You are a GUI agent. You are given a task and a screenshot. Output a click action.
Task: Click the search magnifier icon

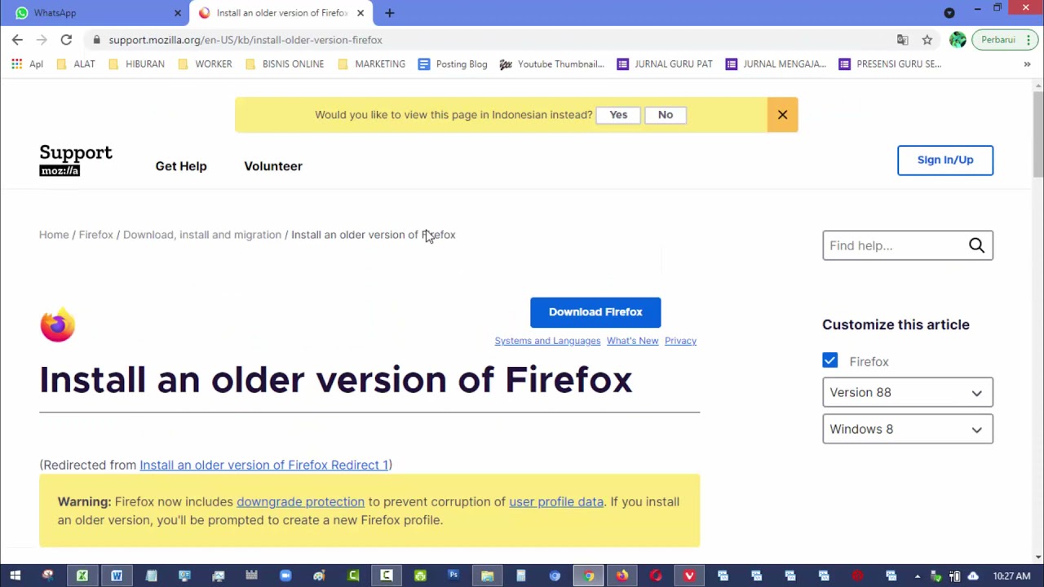[976, 245]
